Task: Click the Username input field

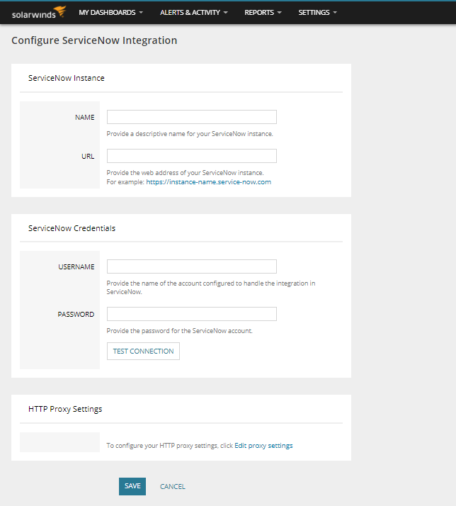Action: [x=191, y=266]
